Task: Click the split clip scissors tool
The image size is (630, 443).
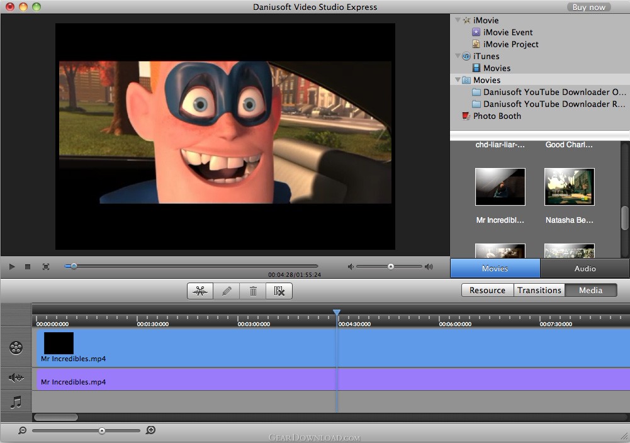Action: [200, 291]
